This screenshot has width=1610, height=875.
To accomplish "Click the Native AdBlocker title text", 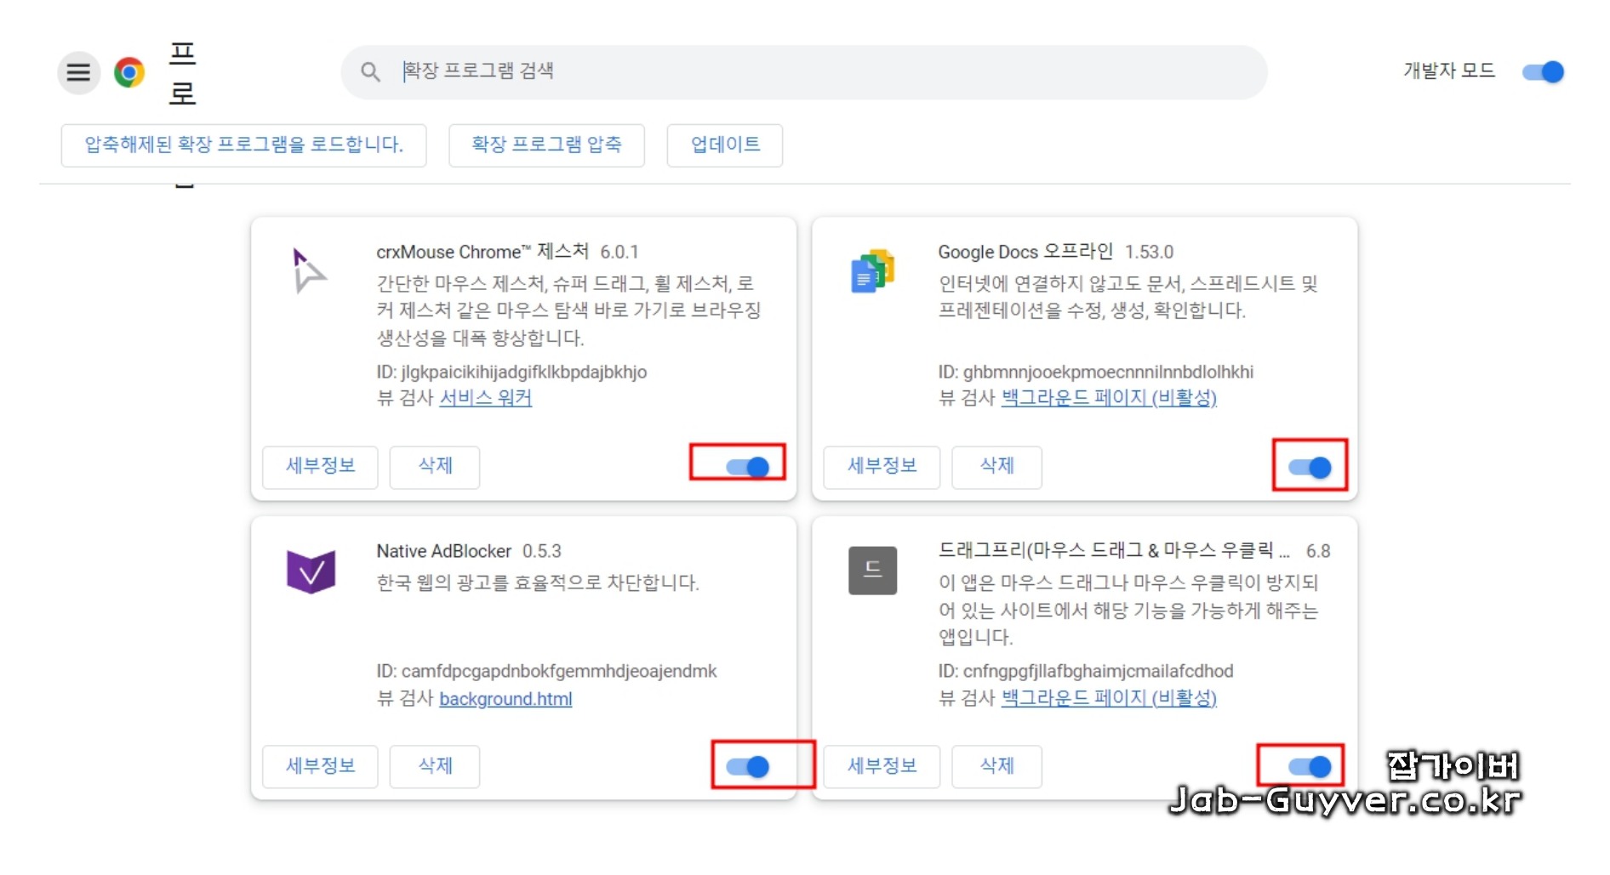I will click(x=444, y=551).
